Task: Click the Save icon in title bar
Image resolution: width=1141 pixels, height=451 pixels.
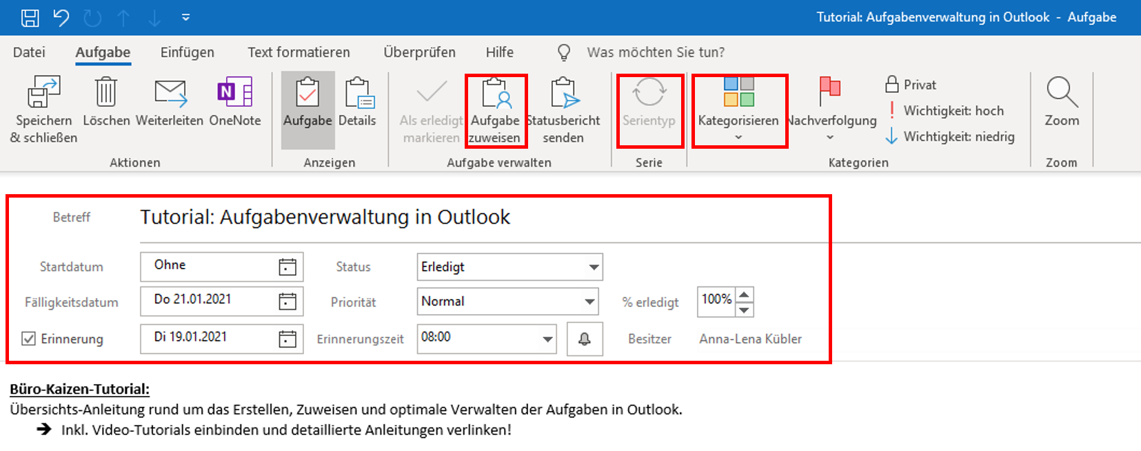Action: pos(30,18)
